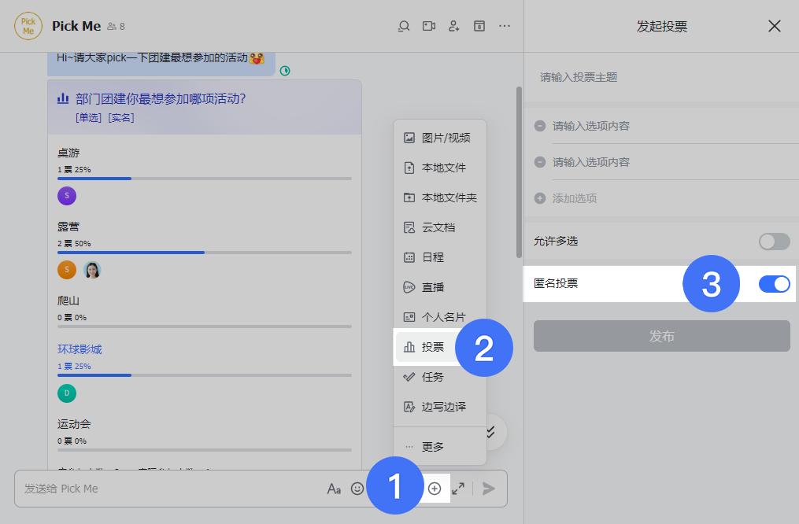Image resolution: width=799 pixels, height=524 pixels.
Task: Start a video call from the top bar
Action: click(x=428, y=26)
